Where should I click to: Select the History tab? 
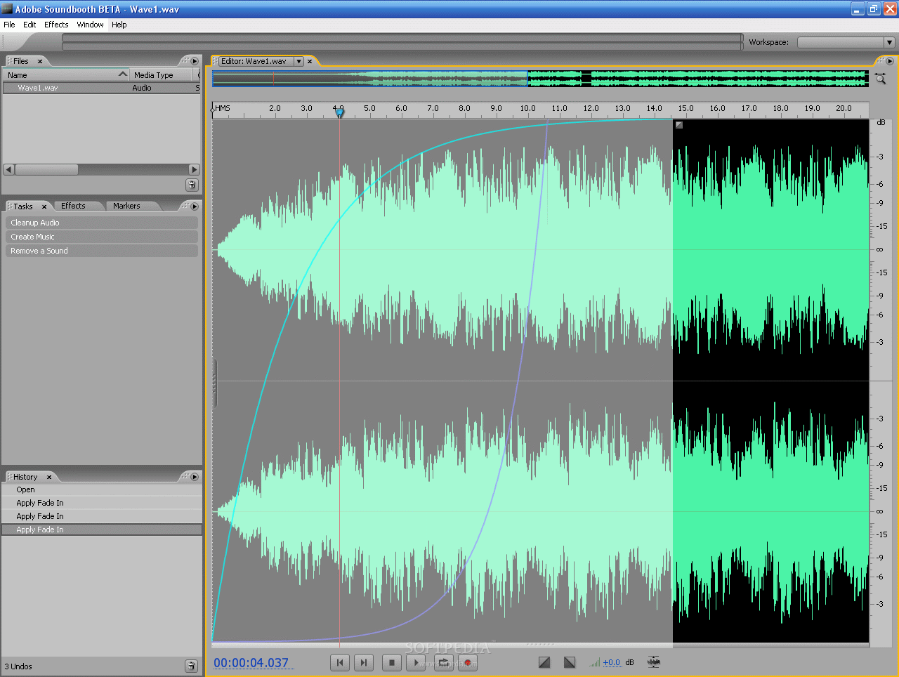tap(25, 477)
